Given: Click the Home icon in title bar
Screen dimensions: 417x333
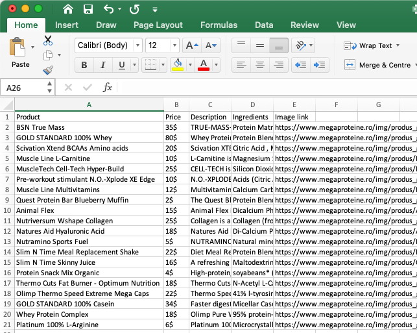Looking at the screenshot, I should point(68,9).
